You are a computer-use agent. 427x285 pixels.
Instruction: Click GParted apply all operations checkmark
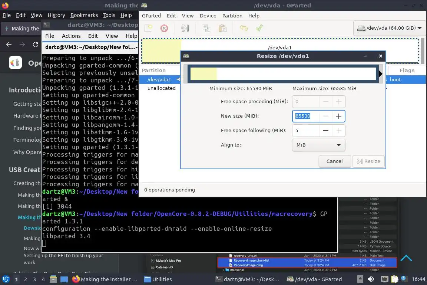click(x=259, y=28)
